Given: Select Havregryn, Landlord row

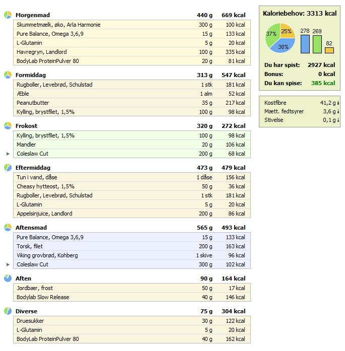Looking at the screenshot, I should pyautogui.click(x=132, y=52).
